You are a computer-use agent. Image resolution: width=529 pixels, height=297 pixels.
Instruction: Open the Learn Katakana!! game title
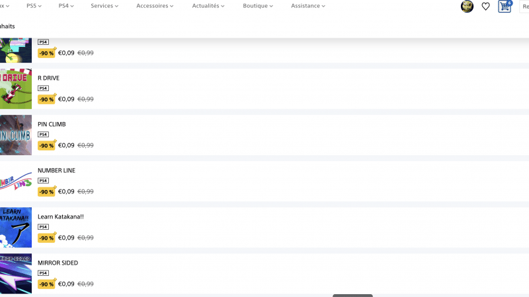pos(61,216)
